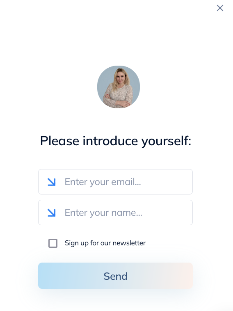Click the word 'yourself:' in the heading

166,141
